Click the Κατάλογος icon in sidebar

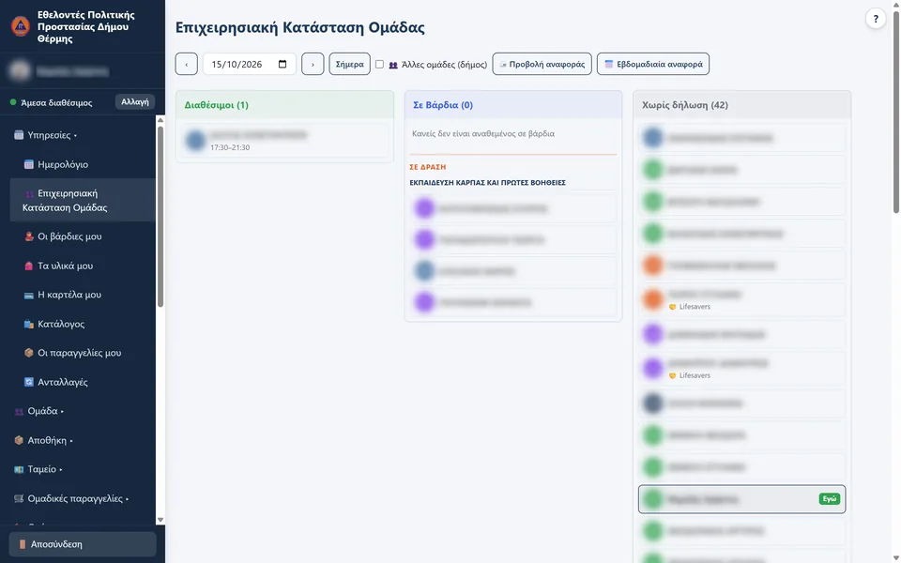(x=29, y=324)
